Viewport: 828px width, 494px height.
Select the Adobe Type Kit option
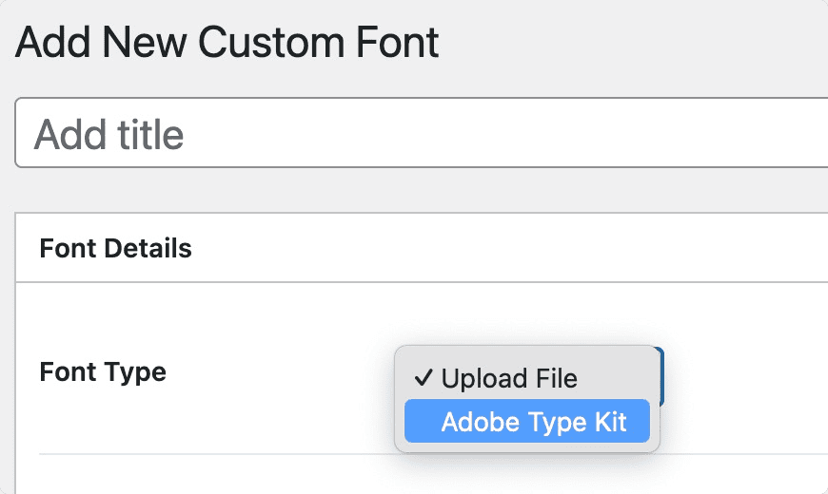527,422
